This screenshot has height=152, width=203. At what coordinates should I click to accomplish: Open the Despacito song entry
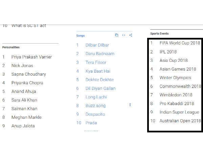pos(95,115)
